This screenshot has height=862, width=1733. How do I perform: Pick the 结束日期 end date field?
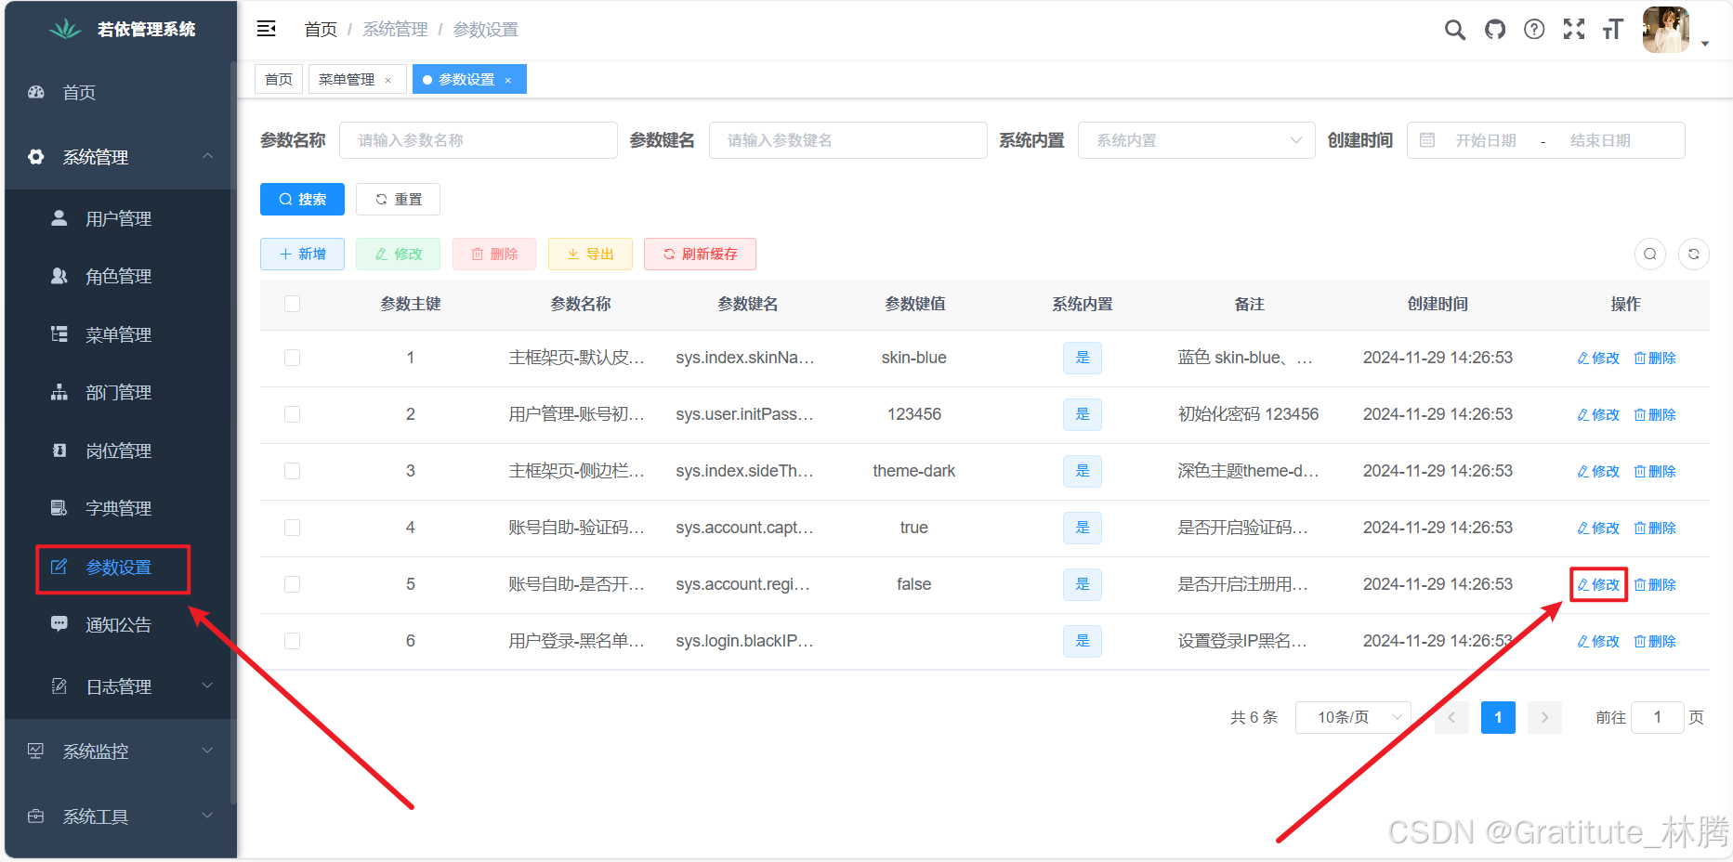click(1600, 140)
